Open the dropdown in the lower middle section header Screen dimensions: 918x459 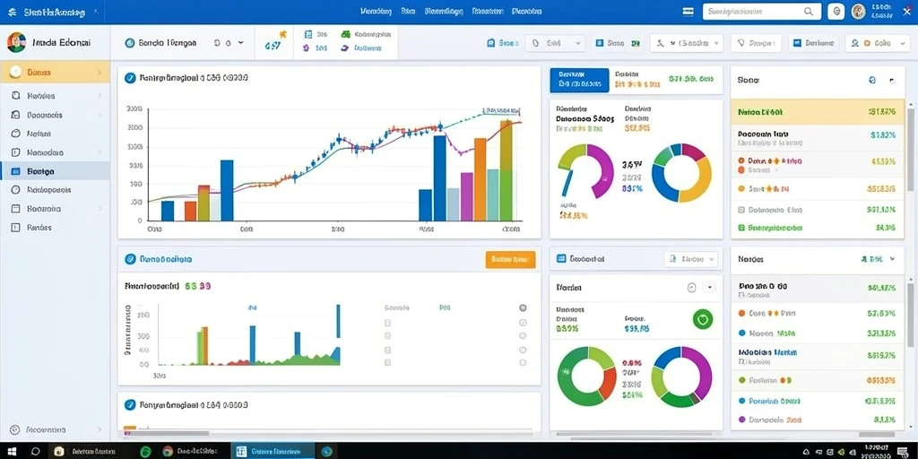[x=691, y=259]
